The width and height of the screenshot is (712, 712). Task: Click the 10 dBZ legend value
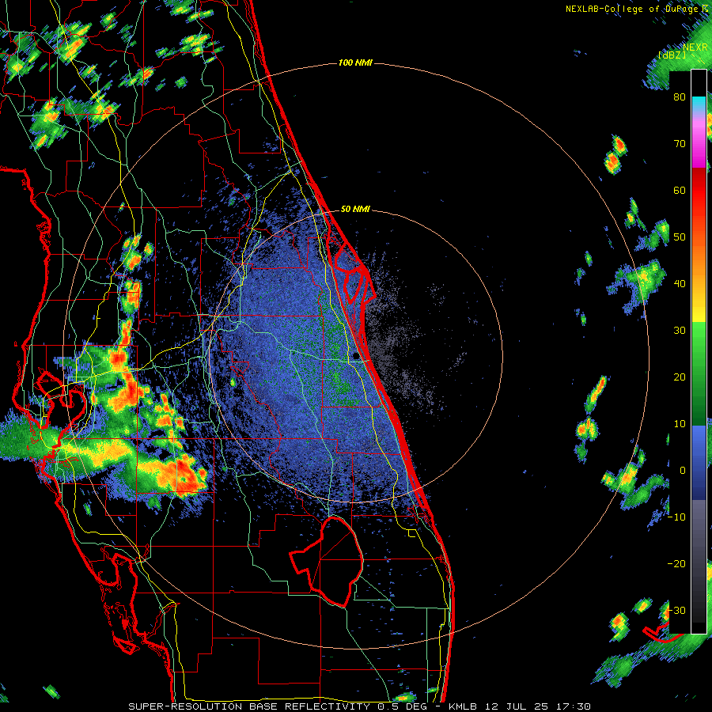(680, 424)
